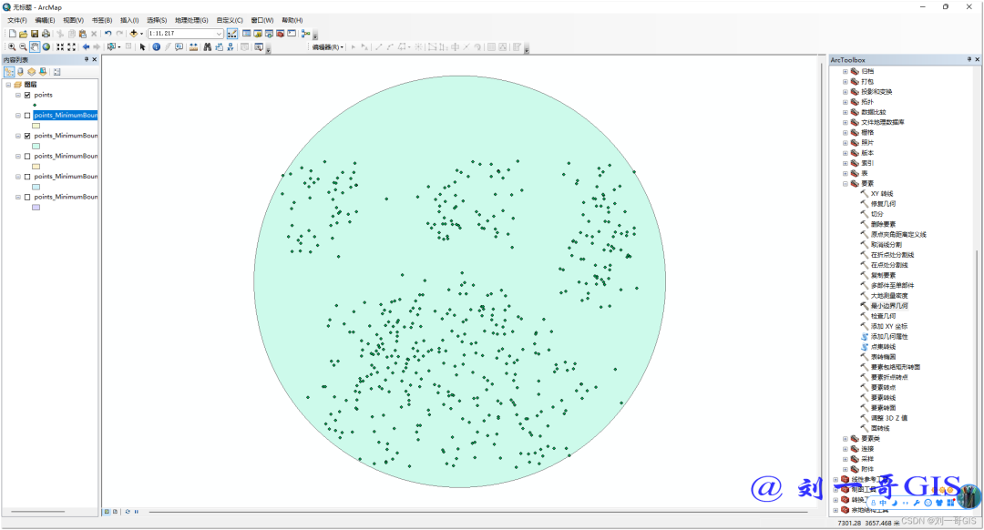Open the Find binoculars tool
984x530 pixels.
pyautogui.click(x=207, y=47)
